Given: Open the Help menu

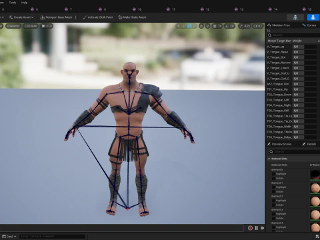Looking at the screenshot, I should 24,3.
